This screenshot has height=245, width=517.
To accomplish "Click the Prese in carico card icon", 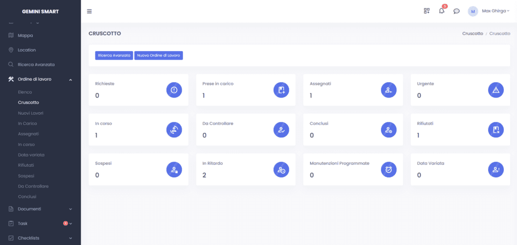I will [281, 90].
